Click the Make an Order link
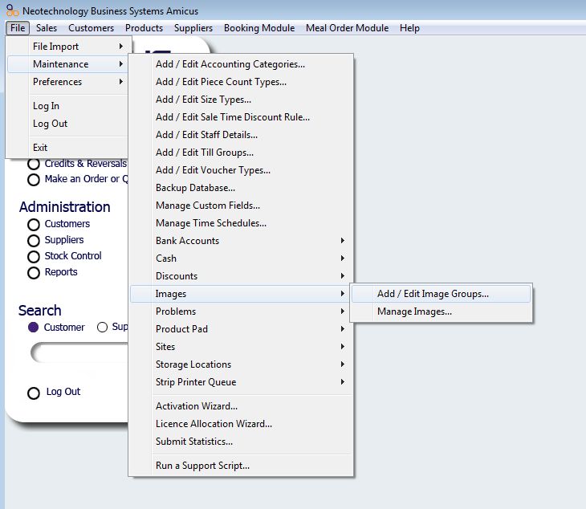The width and height of the screenshot is (586, 509). (x=86, y=179)
